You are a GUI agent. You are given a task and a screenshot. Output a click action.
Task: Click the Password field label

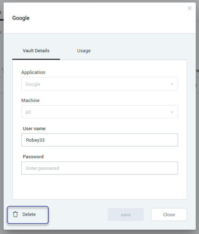pos(33,157)
